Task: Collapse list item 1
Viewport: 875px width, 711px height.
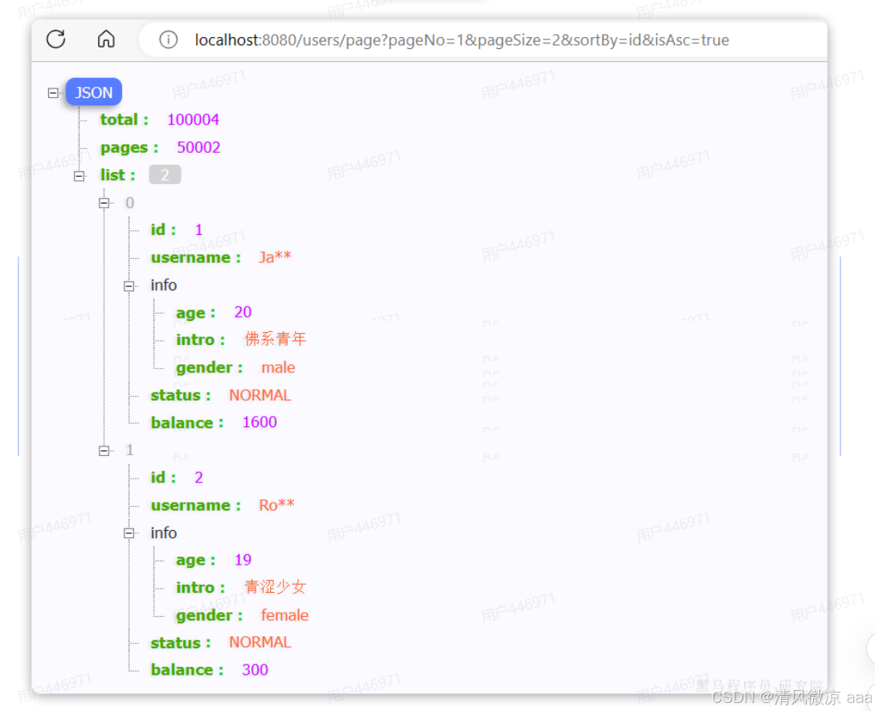Action: coord(104,450)
